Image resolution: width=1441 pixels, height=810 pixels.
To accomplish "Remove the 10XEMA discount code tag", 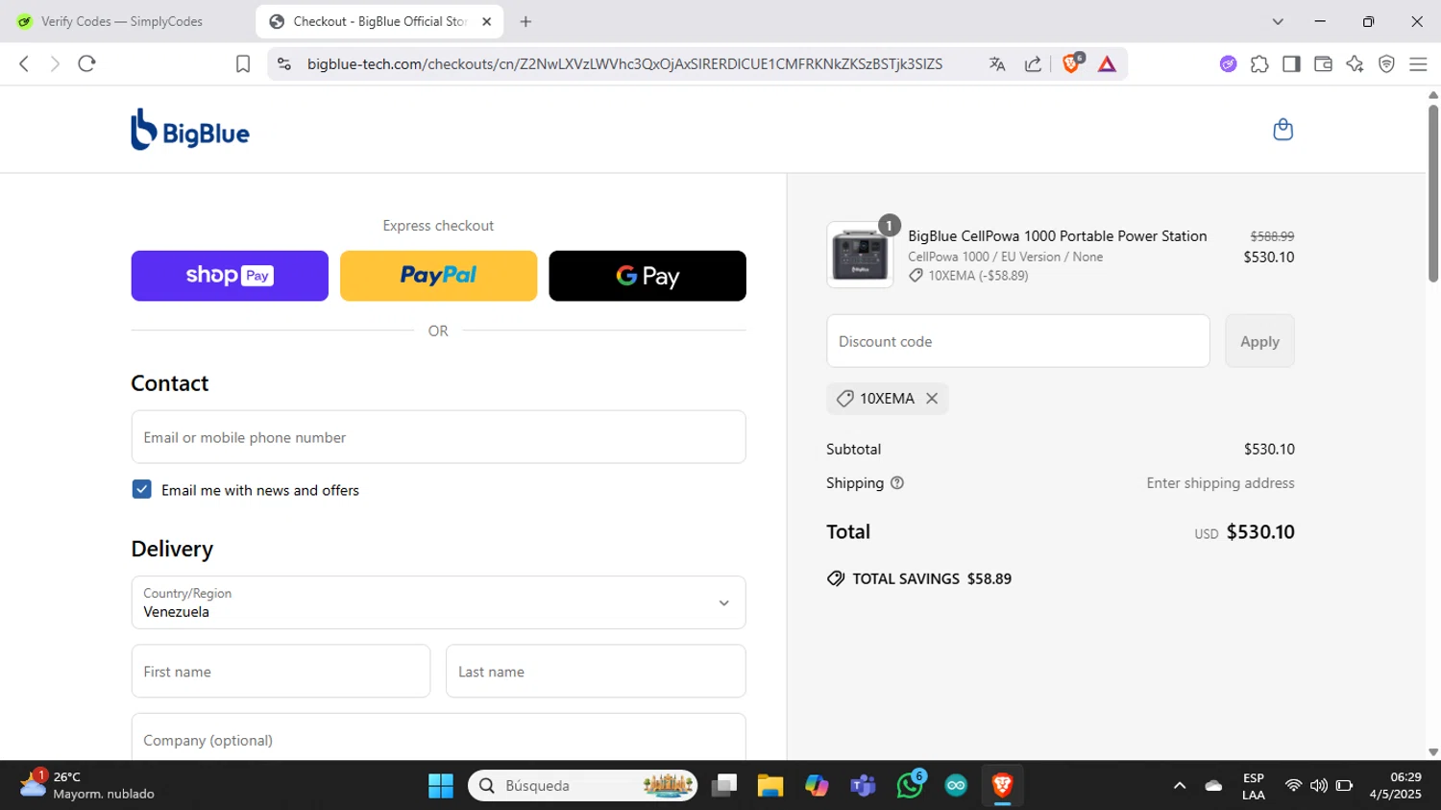I will click(932, 399).
